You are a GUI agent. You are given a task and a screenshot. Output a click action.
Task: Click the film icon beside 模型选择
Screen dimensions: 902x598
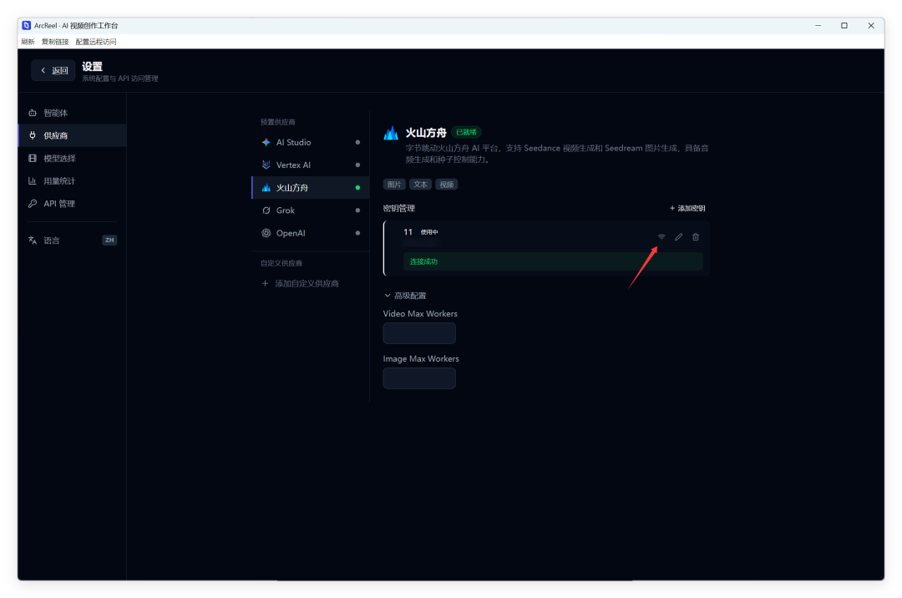(33, 158)
